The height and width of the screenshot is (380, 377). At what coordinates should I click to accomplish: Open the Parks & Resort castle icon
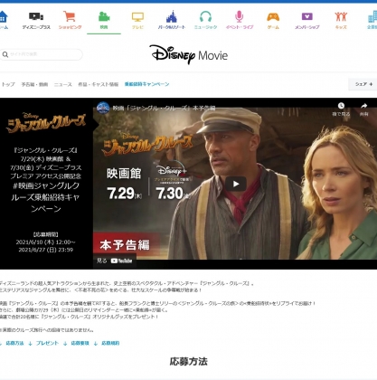coord(172,16)
